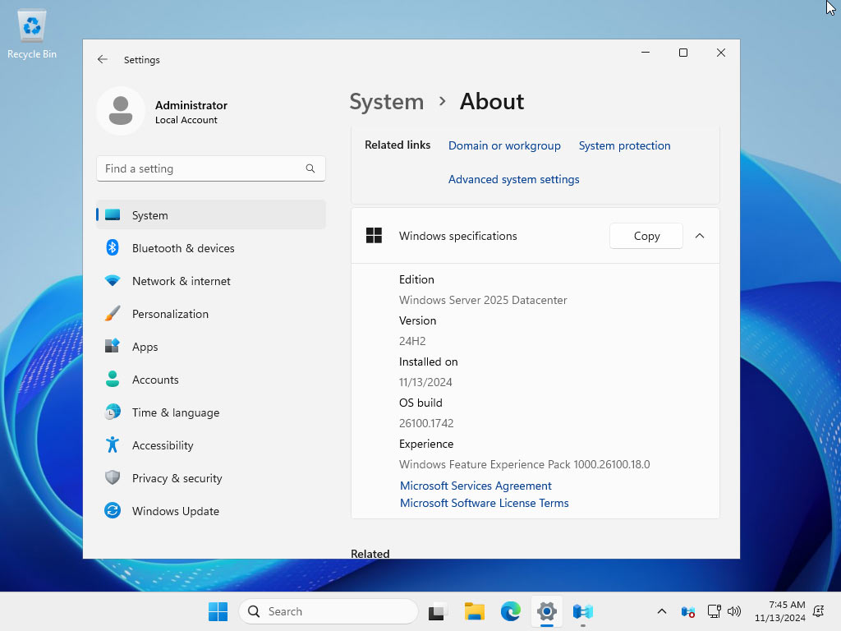Click the network tray icon
841x631 pixels.
tap(714, 611)
